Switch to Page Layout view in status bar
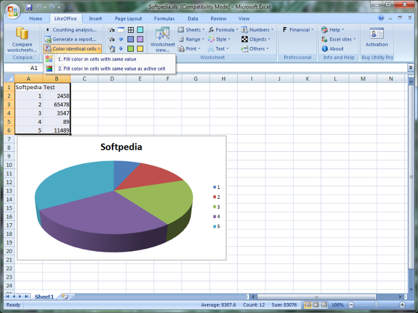Image resolution: width=418 pixels, height=313 pixels. 316,305
